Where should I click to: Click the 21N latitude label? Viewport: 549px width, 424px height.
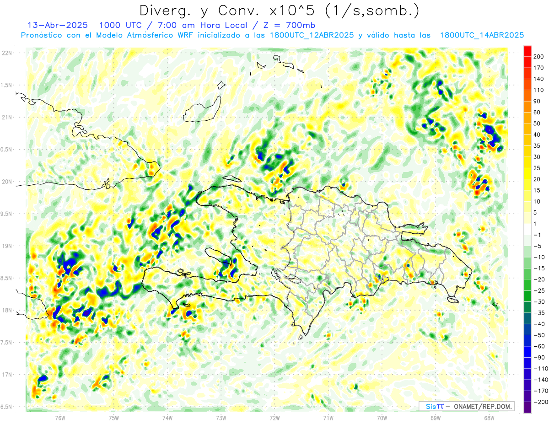[x=7, y=117]
